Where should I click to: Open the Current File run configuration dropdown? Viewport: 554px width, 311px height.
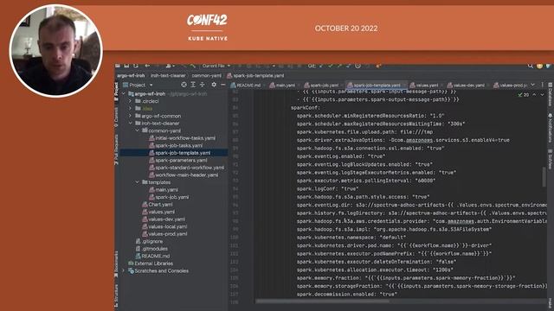(x=216, y=66)
